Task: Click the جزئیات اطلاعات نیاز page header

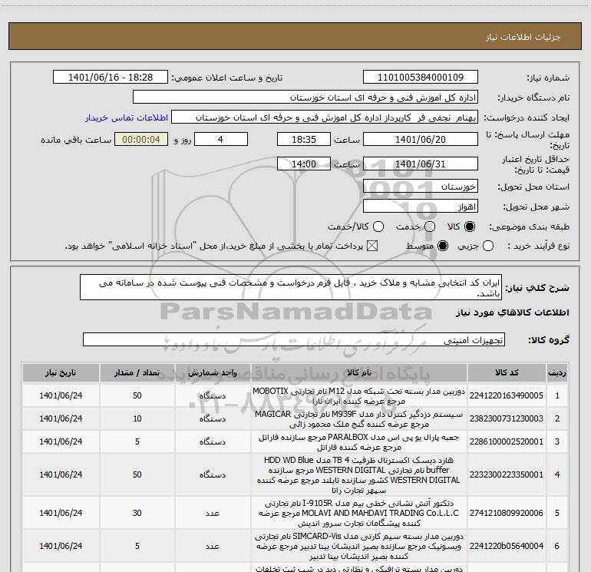Action: [x=523, y=37]
